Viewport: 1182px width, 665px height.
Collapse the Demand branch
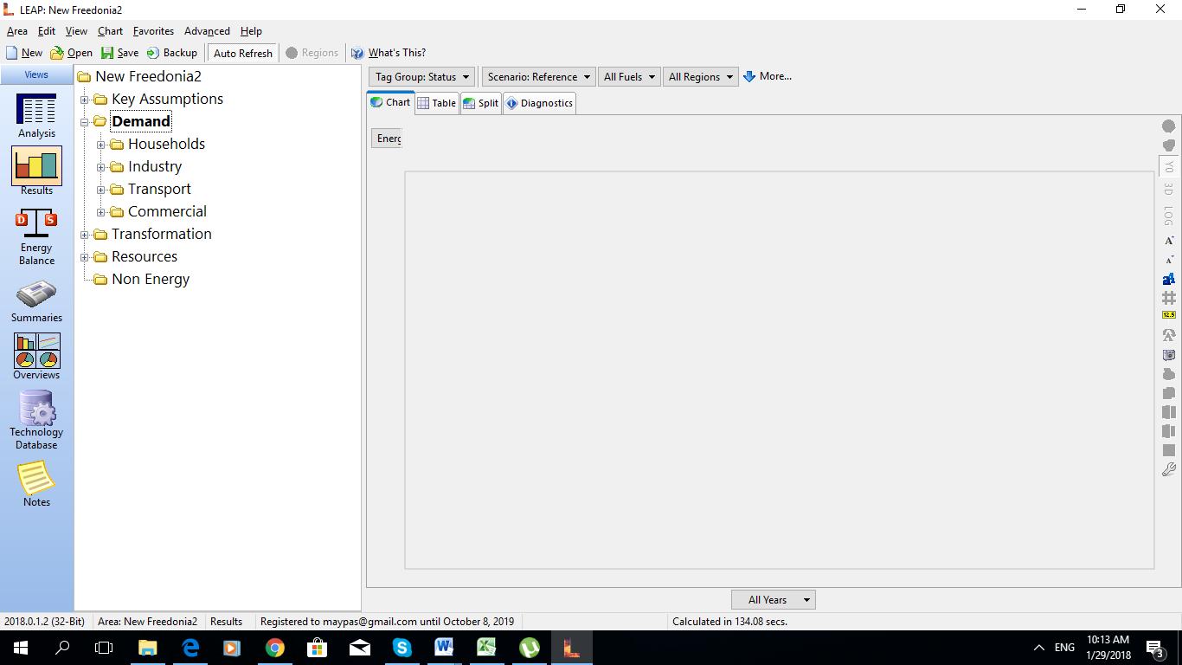85,122
